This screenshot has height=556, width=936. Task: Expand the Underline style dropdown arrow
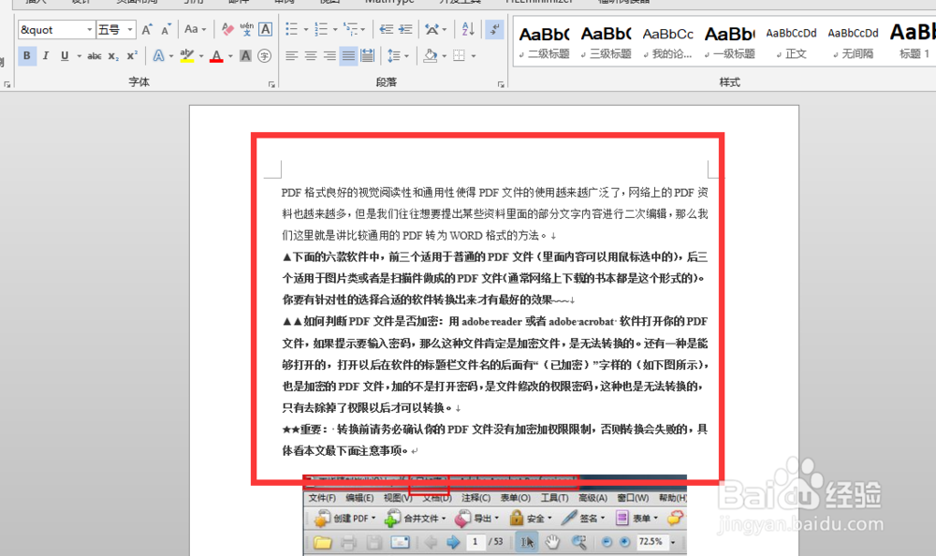(80, 56)
